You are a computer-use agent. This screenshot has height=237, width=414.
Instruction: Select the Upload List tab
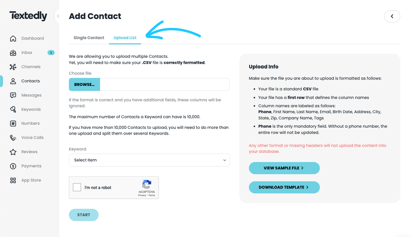(x=125, y=38)
